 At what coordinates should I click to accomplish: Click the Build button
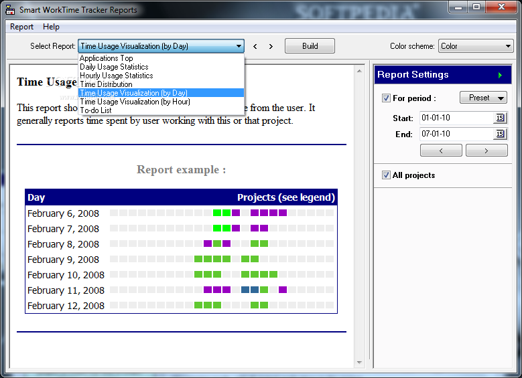click(x=310, y=46)
